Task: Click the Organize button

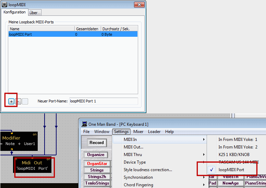Action: point(96,155)
